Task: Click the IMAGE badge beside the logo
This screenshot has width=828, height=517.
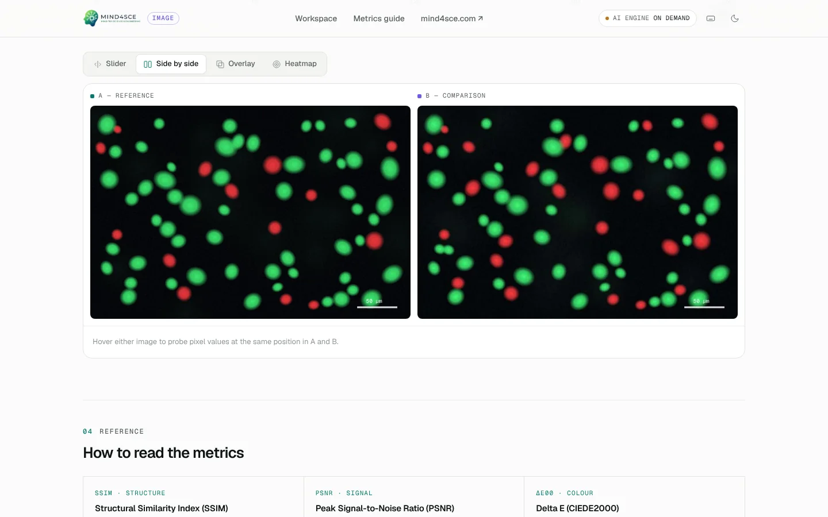Action: point(163,18)
